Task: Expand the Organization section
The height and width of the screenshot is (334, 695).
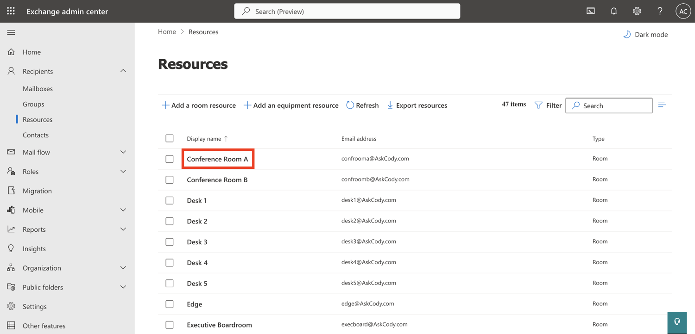Action: (x=123, y=267)
